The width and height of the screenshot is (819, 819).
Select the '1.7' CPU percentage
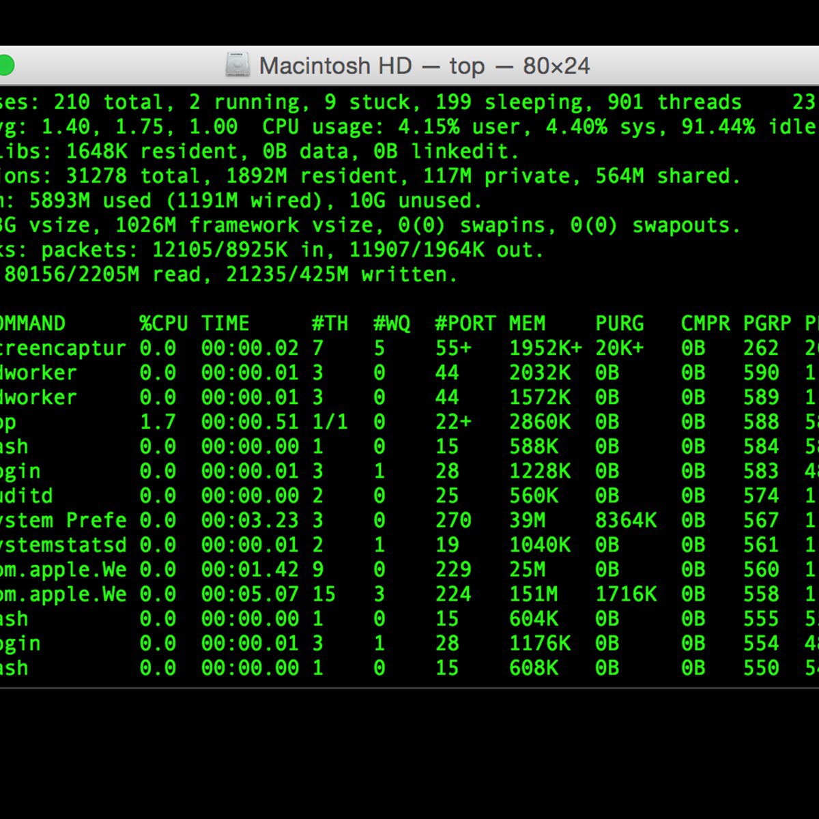tap(158, 422)
